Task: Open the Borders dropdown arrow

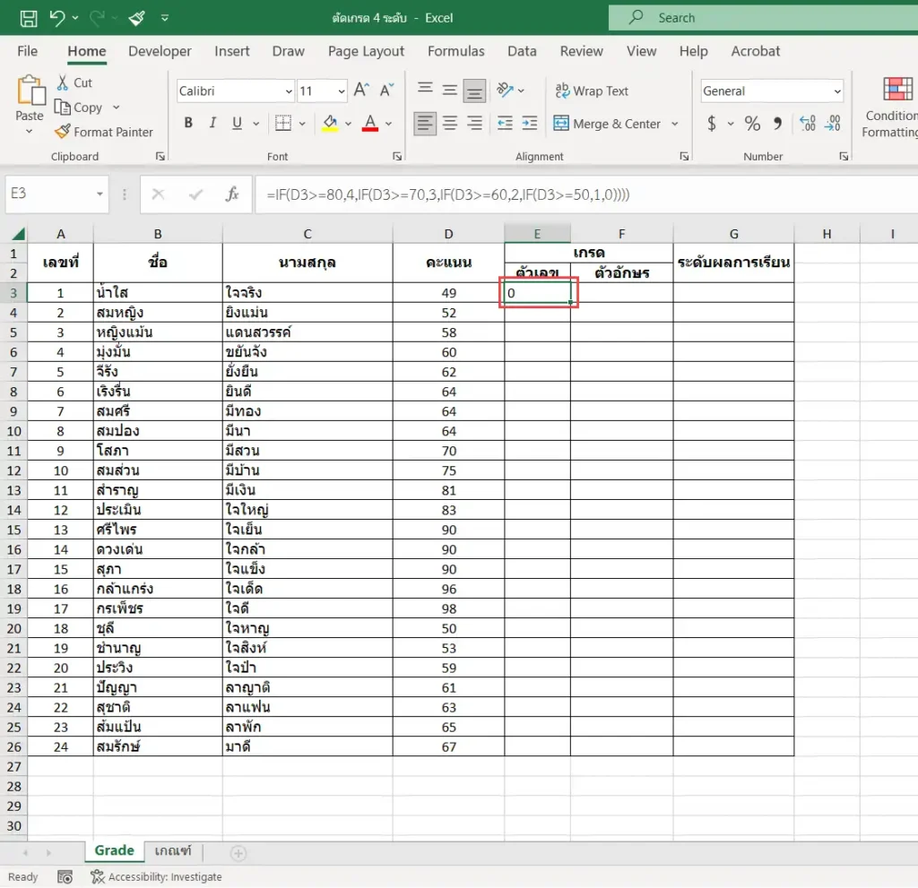Action: coord(302,124)
